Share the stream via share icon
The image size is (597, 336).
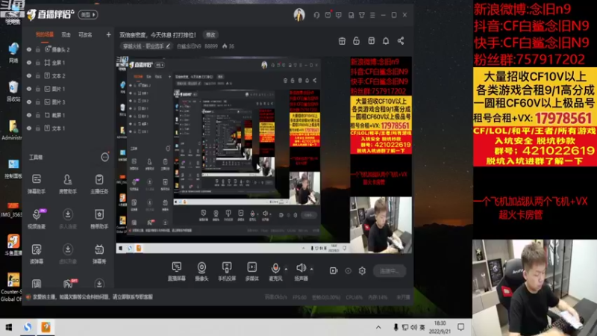point(401,41)
